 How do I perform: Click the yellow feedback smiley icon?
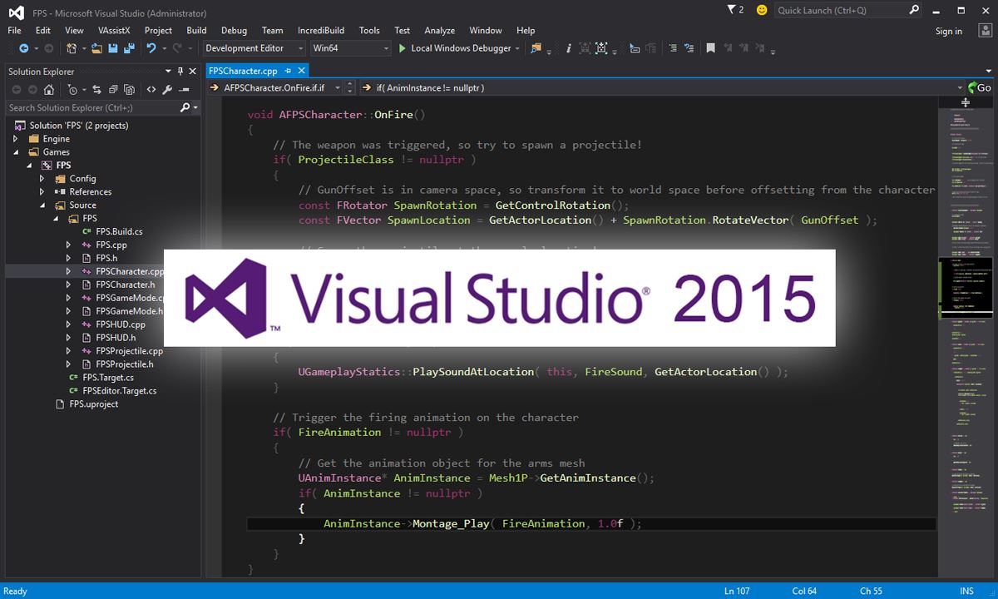[762, 10]
